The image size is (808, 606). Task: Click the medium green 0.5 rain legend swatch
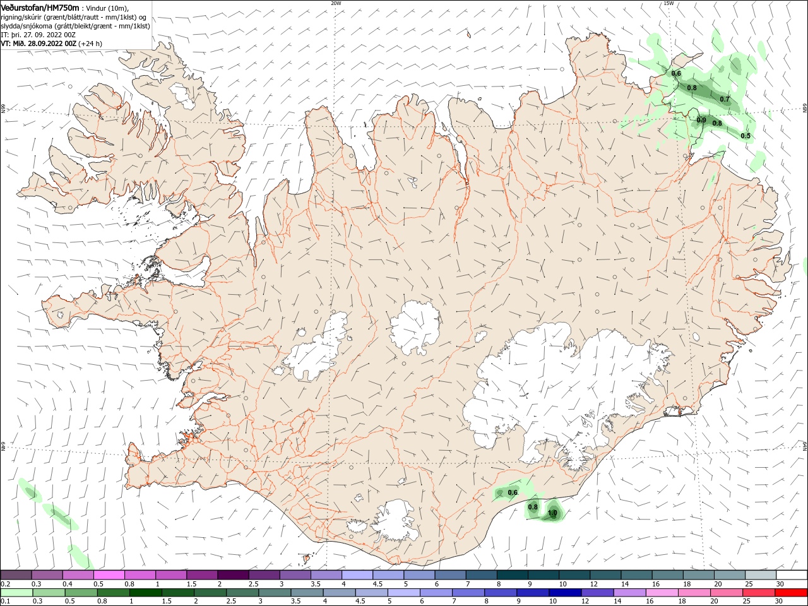[81, 593]
